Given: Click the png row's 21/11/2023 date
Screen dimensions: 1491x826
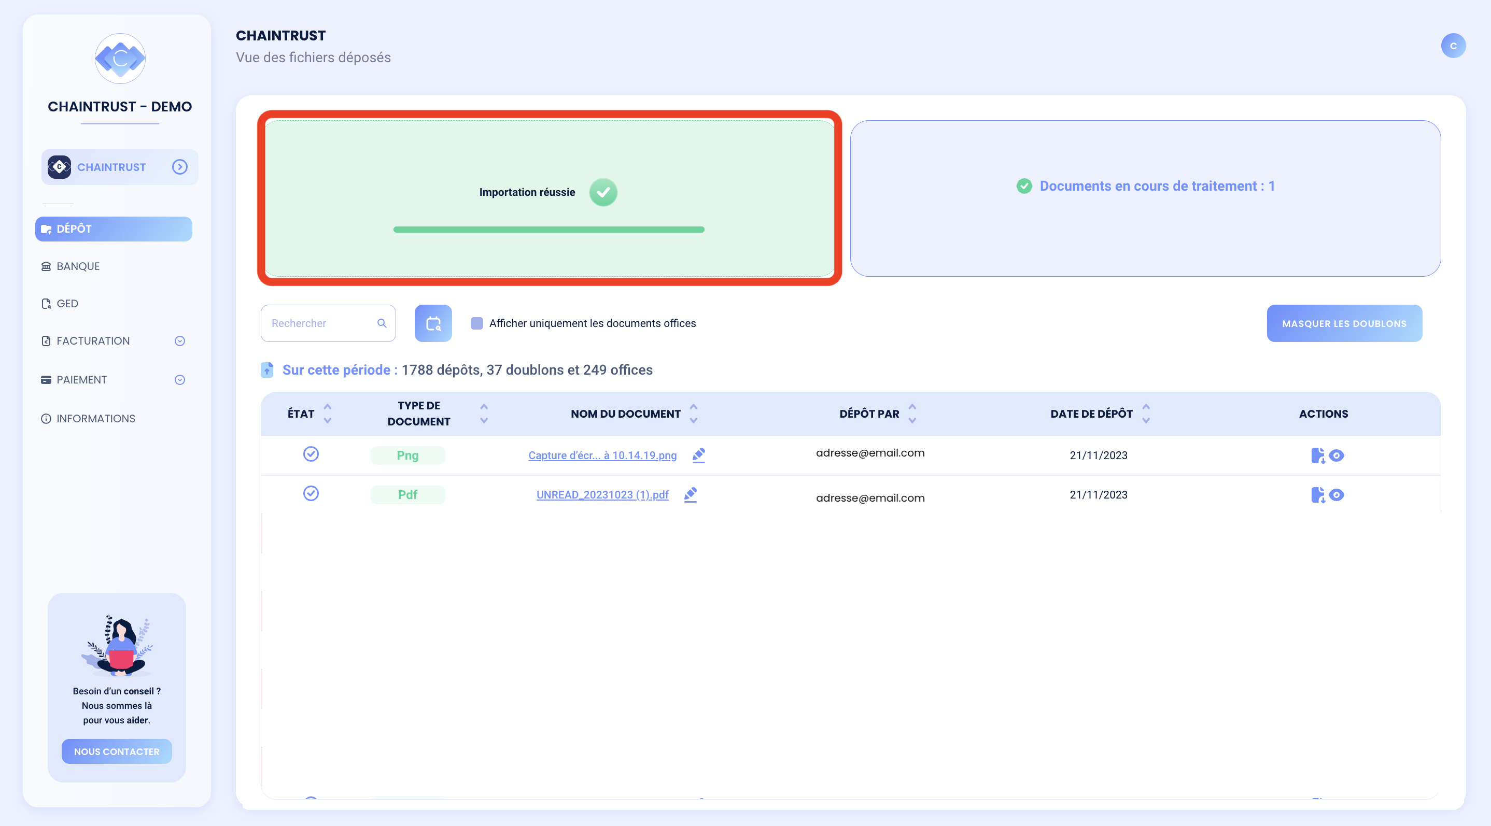Looking at the screenshot, I should [1098, 455].
